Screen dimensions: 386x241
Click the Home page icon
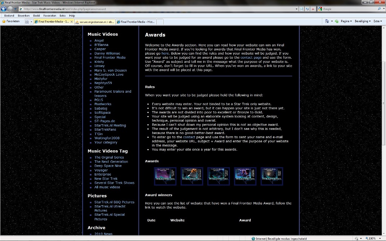pyautogui.click(x=327, y=21)
